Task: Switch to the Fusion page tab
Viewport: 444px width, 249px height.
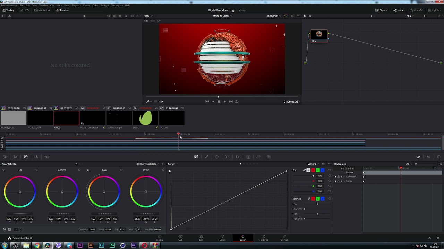Action: (x=222, y=238)
